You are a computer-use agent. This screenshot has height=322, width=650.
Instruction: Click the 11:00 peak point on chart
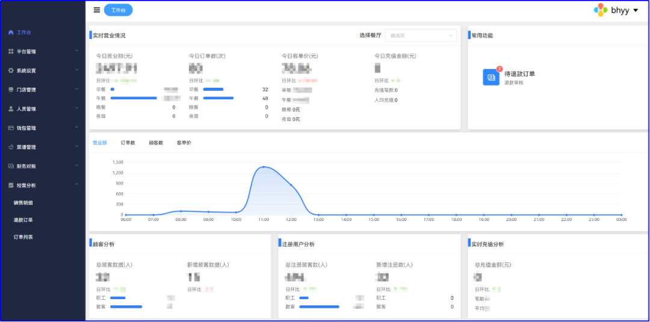click(x=263, y=167)
